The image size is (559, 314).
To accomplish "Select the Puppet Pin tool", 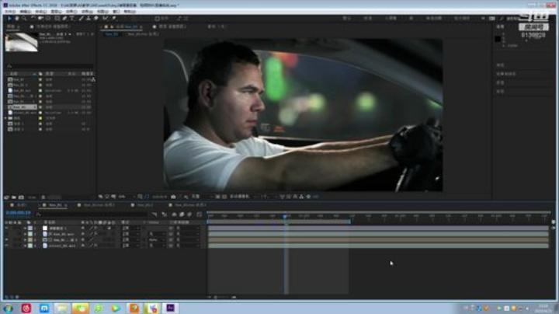I will pos(114,18).
